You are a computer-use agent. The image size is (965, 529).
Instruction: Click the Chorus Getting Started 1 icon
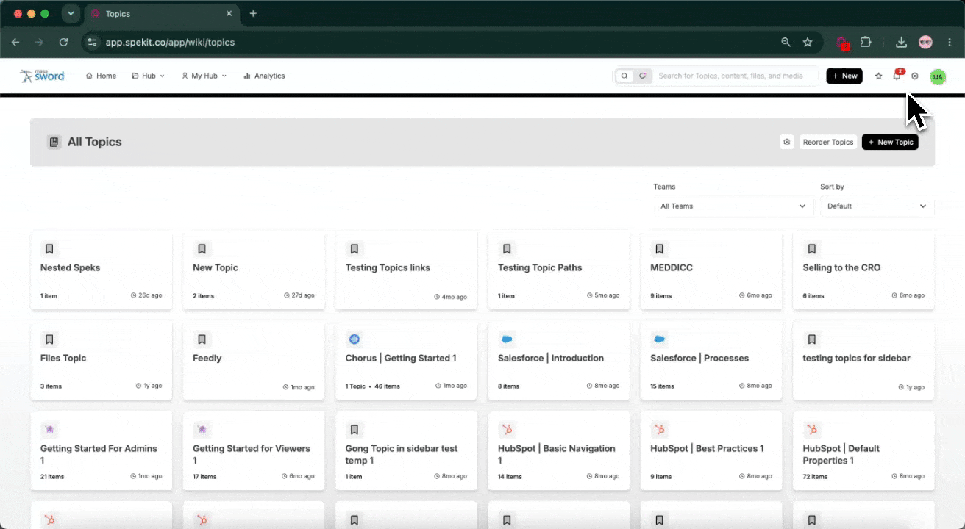[355, 339]
